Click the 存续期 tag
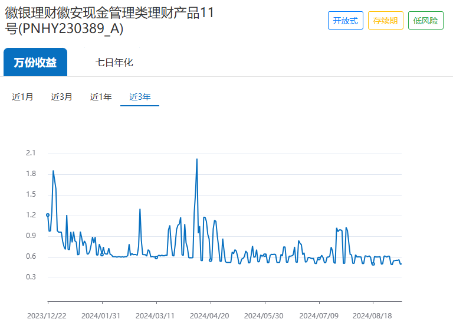 tap(385, 21)
